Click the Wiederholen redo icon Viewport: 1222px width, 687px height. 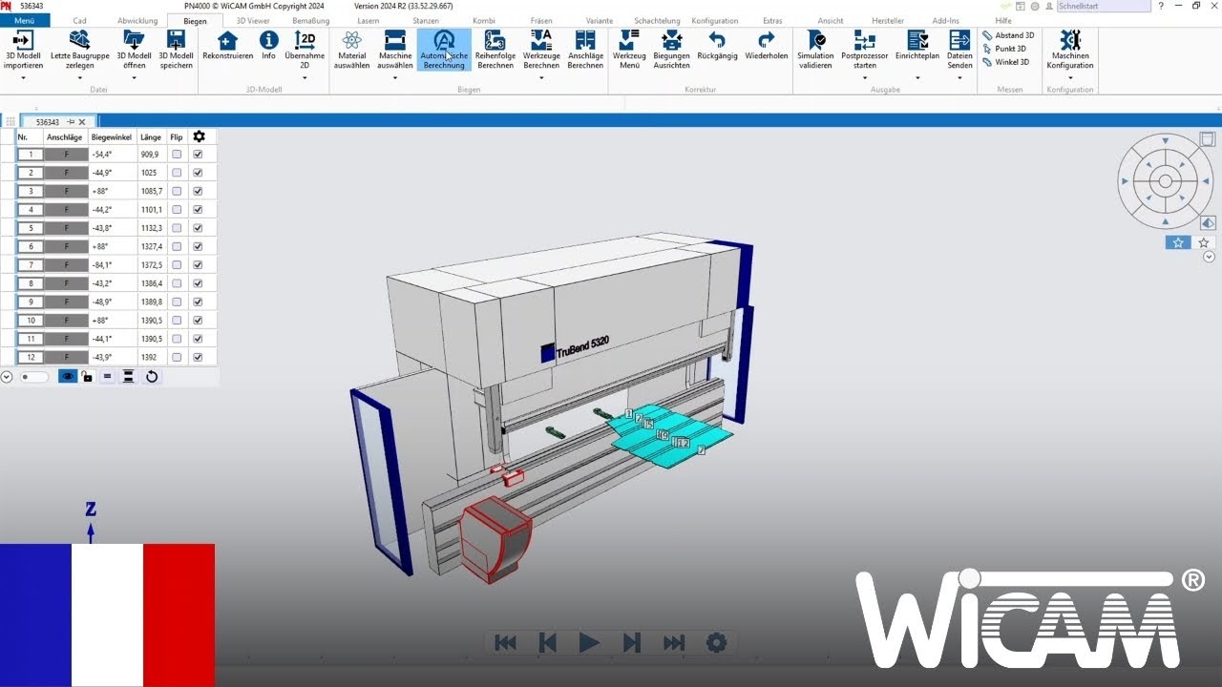coord(766,40)
